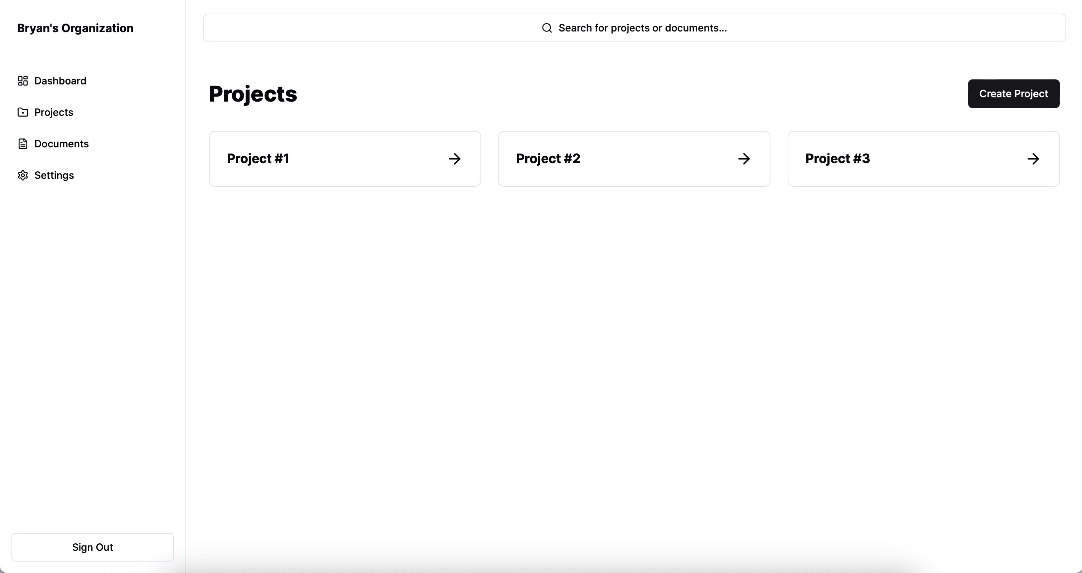The width and height of the screenshot is (1082, 573).
Task: Click the Sign Out button
Action: 92,547
